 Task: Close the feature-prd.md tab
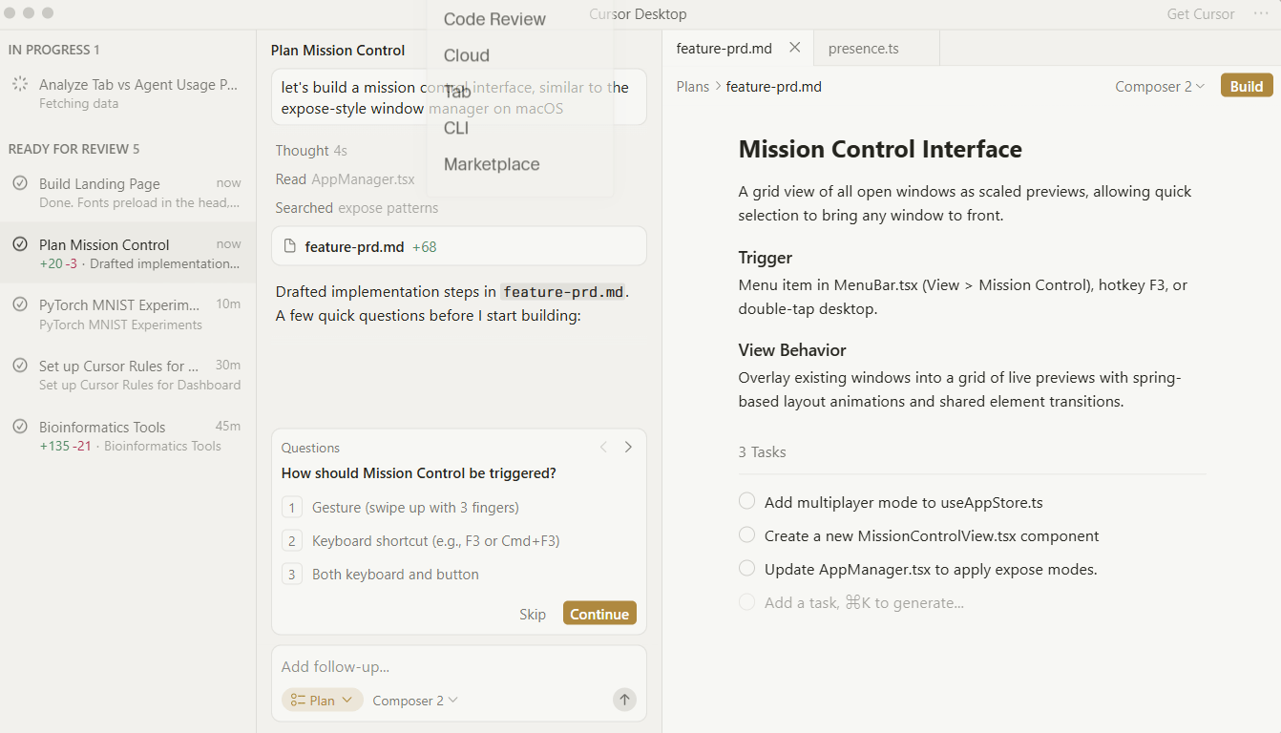(795, 48)
